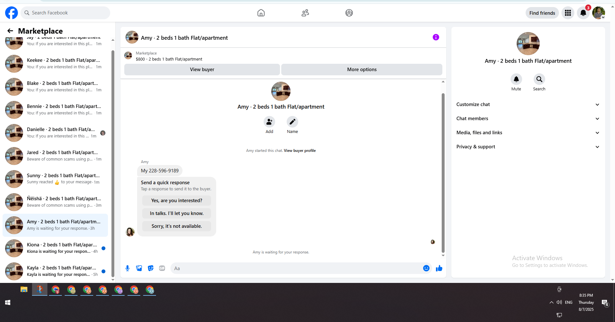615x322 pixels.
Task: Record a voice clip microphone icon
Action: click(127, 268)
